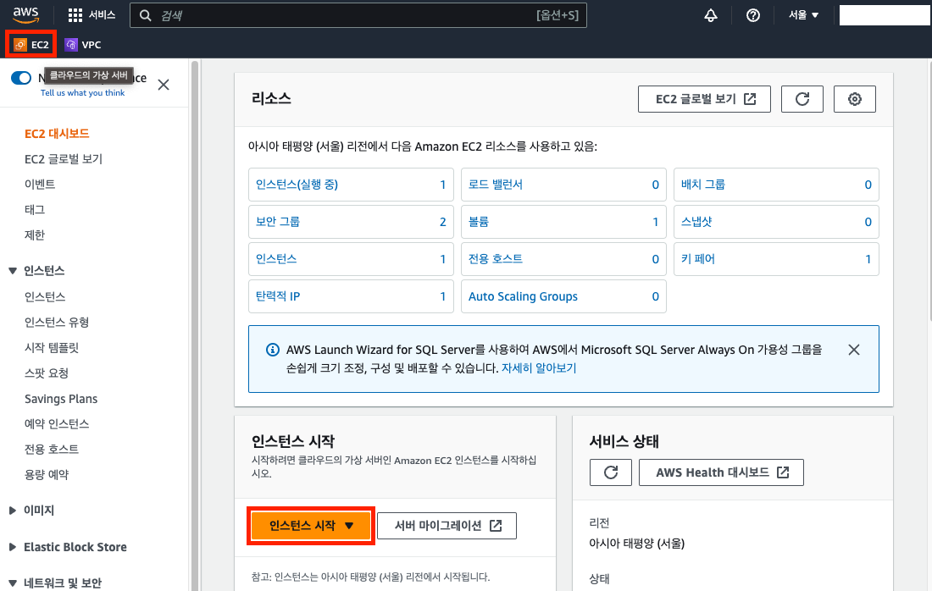Open the Volumes resource tile
The width and height of the screenshot is (932, 591).
[563, 222]
